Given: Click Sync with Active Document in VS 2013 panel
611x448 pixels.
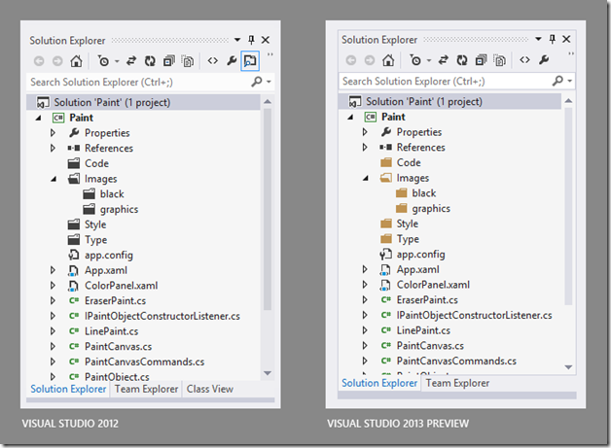Looking at the screenshot, I should (440, 60).
